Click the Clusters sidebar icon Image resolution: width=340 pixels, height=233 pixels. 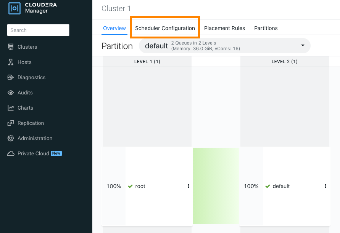tap(11, 47)
